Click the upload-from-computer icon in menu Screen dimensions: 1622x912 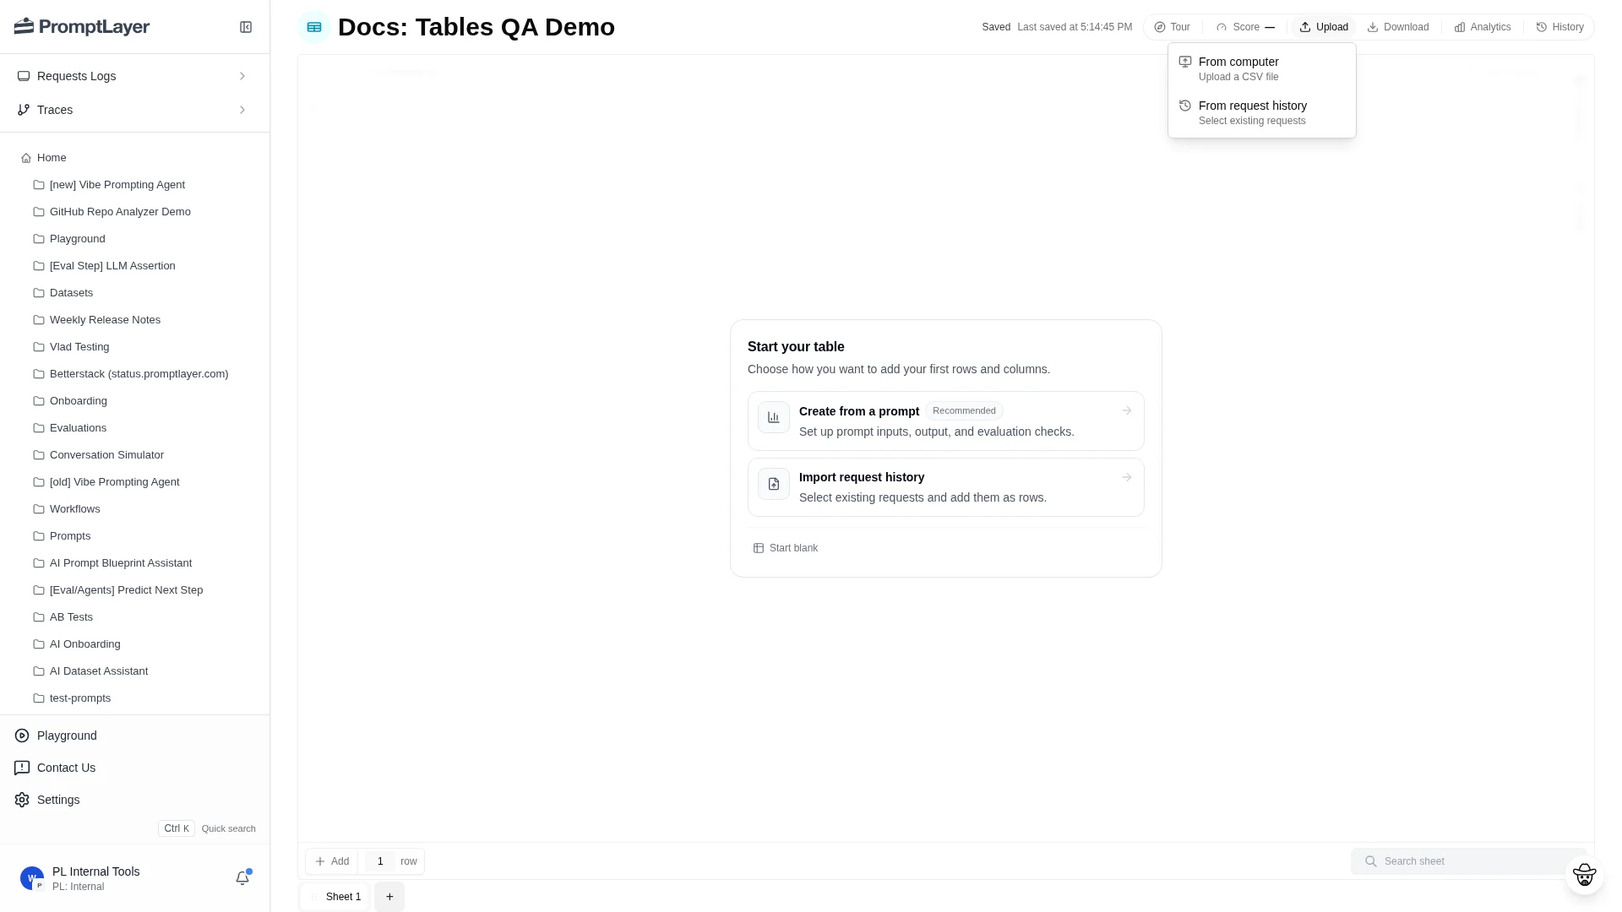pos(1185,62)
